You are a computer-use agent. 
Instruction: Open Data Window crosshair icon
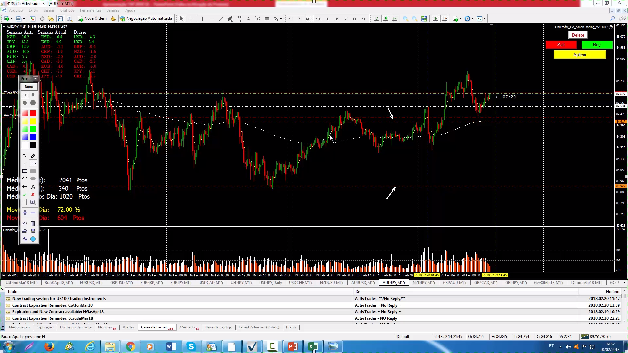(42, 19)
